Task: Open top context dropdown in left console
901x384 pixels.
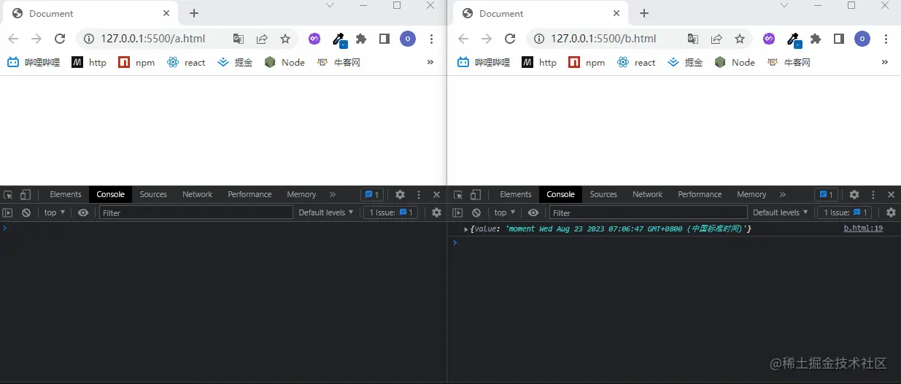Action: point(55,212)
